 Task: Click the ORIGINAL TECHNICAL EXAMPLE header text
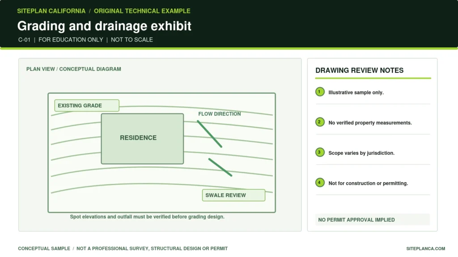tap(142, 11)
